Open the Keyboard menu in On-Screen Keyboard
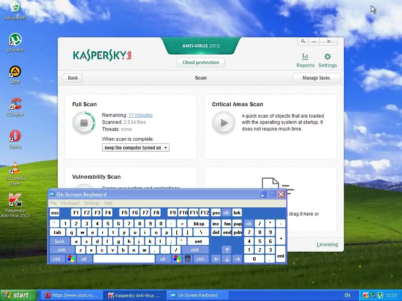This screenshot has height=301, width=402. 70,203
